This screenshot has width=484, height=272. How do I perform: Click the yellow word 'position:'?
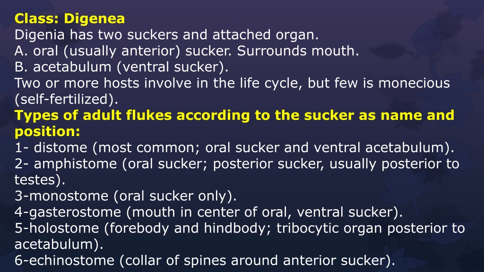click(47, 132)
